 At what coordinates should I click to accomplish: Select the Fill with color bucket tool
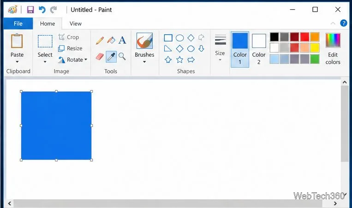111,41
